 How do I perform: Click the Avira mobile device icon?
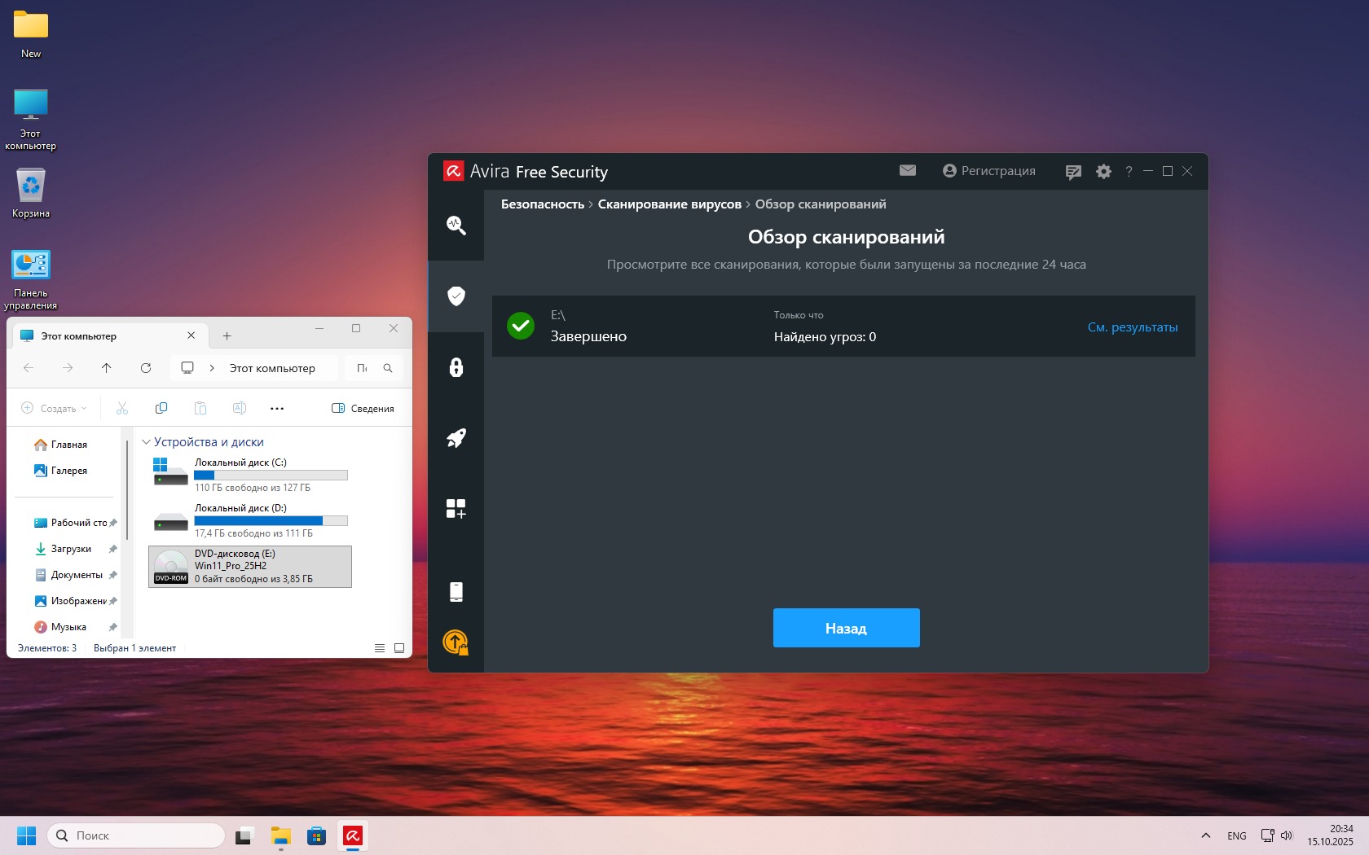[x=456, y=592]
